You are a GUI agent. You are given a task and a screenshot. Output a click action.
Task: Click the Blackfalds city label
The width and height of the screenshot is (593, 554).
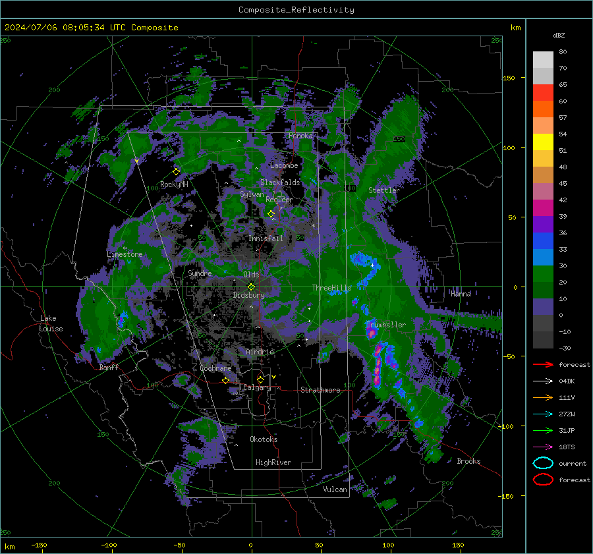click(280, 182)
